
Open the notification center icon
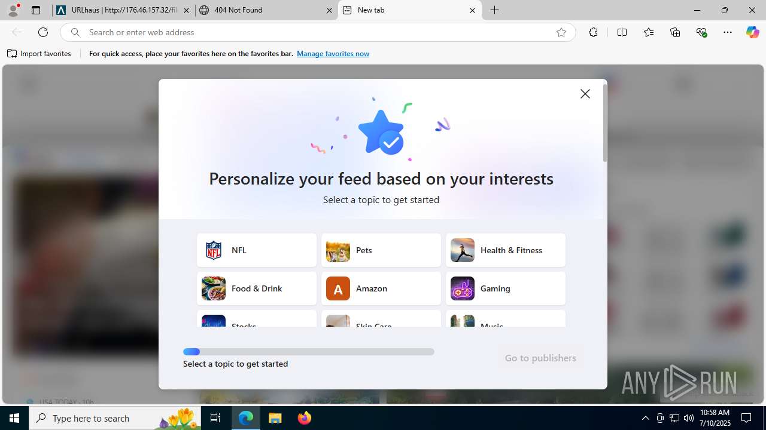click(x=746, y=418)
